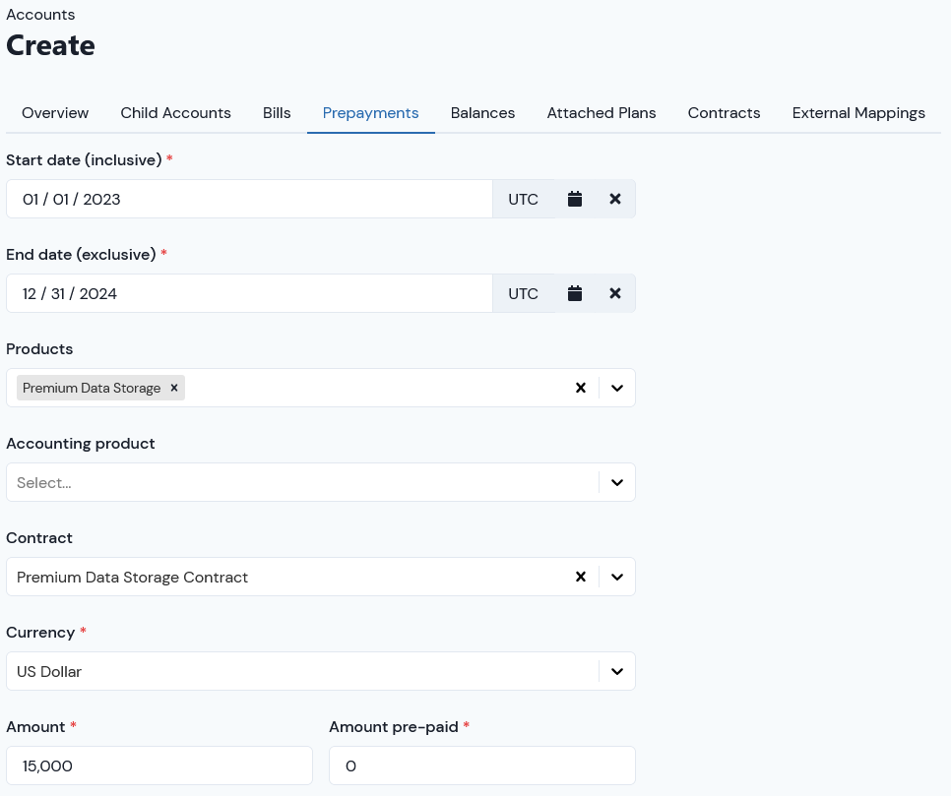Clear all selected Products

581,388
